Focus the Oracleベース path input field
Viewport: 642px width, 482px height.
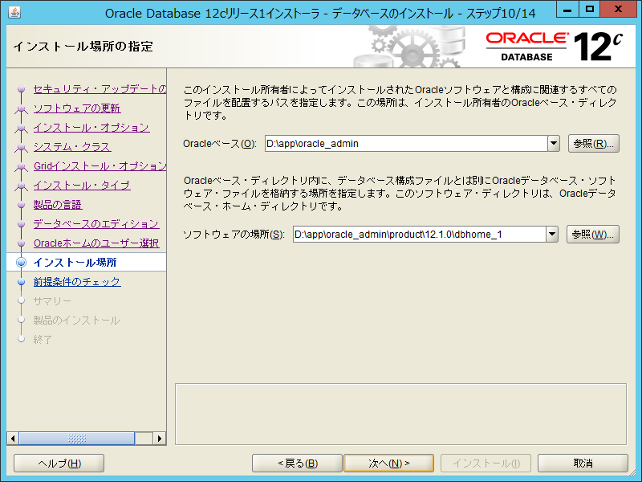[x=404, y=144]
